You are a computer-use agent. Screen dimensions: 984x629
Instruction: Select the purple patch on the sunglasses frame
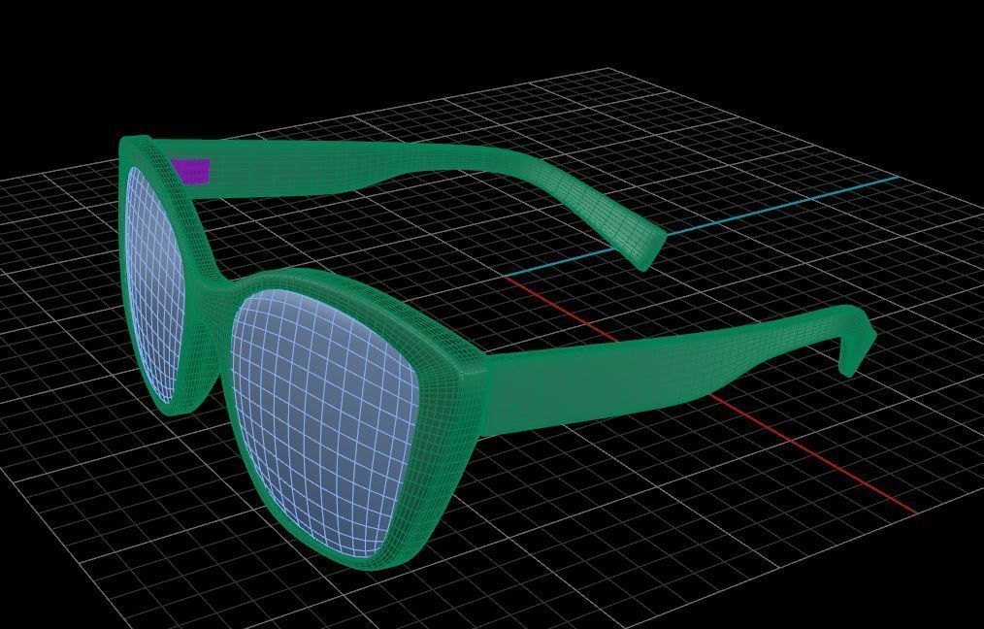tap(192, 171)
